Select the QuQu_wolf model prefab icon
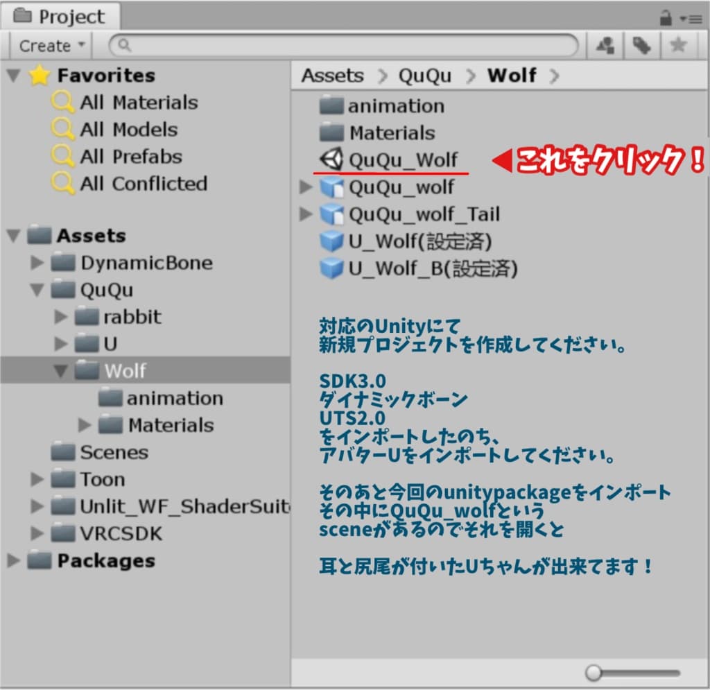Screen dimensions: 710x690 pyautogui.click(x=331, y=187)
